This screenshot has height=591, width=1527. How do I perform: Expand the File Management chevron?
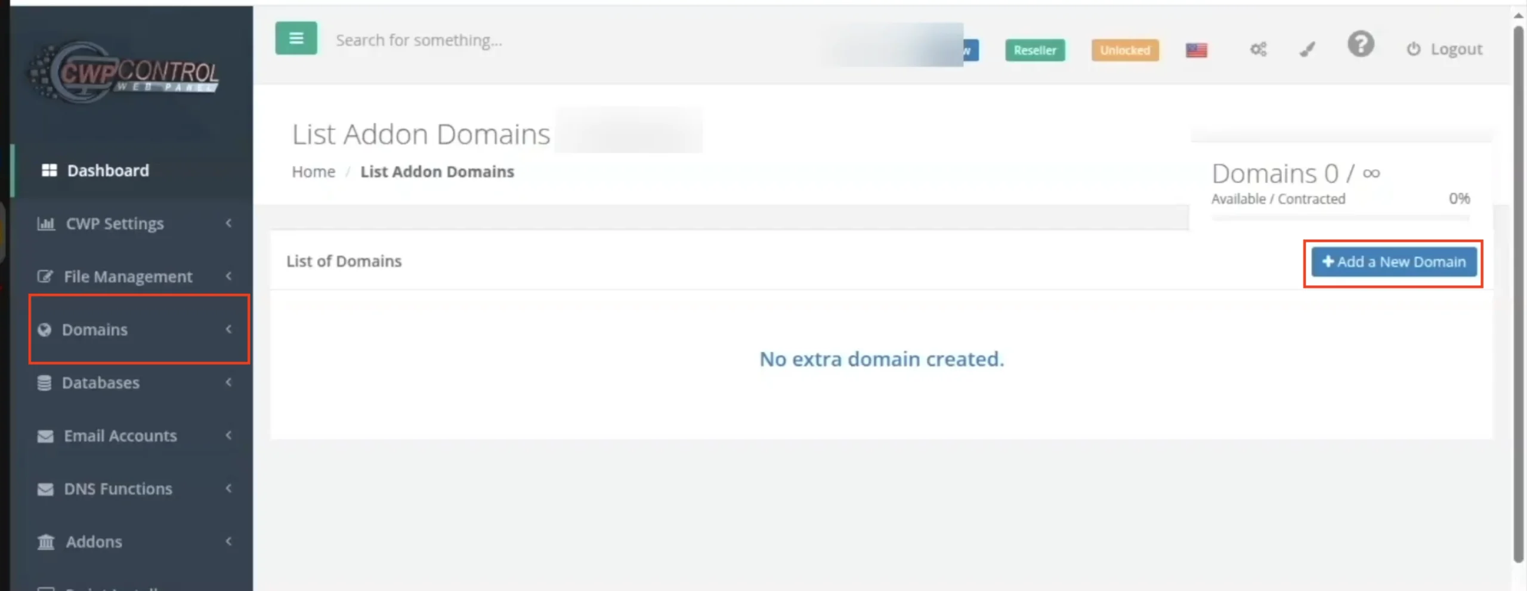(x=228, y=276)
